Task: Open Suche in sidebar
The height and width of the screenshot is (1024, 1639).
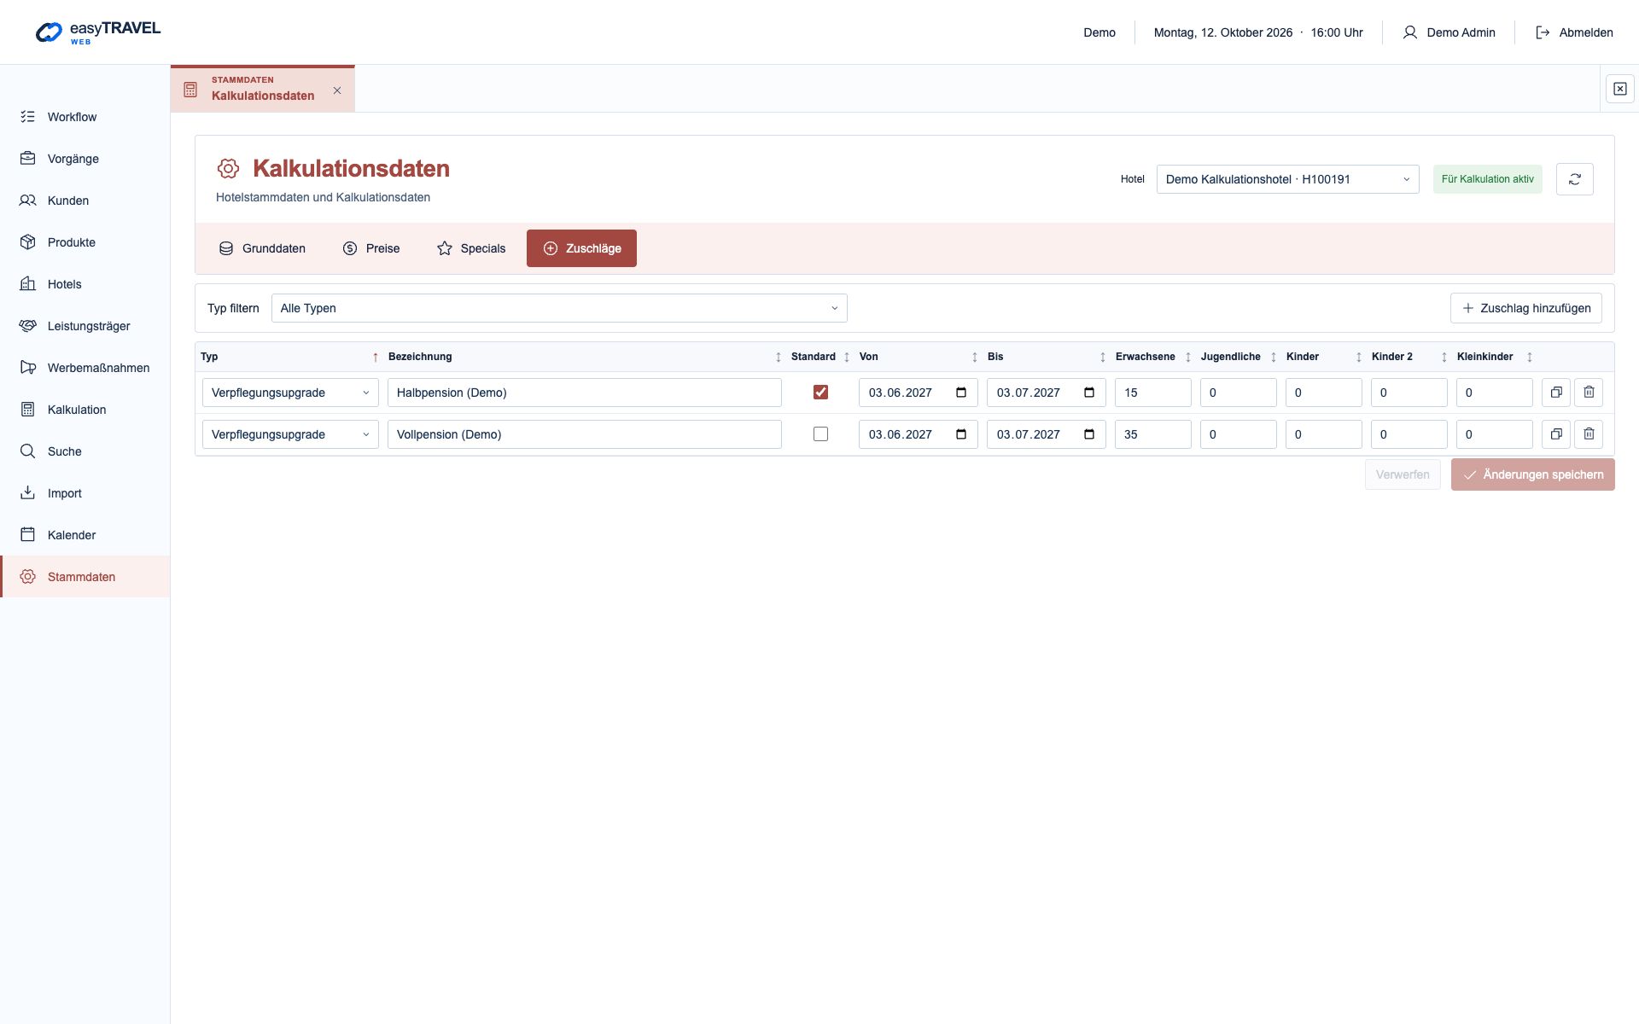Action: (x=85, y=451)
